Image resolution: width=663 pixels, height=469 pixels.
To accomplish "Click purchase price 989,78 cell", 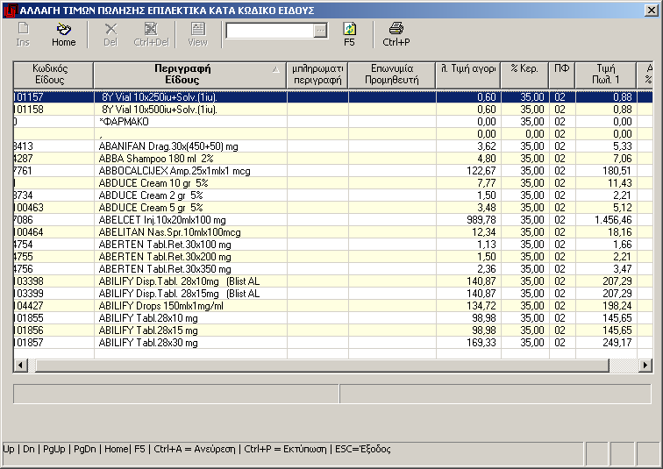I will [x=468, y=220].
